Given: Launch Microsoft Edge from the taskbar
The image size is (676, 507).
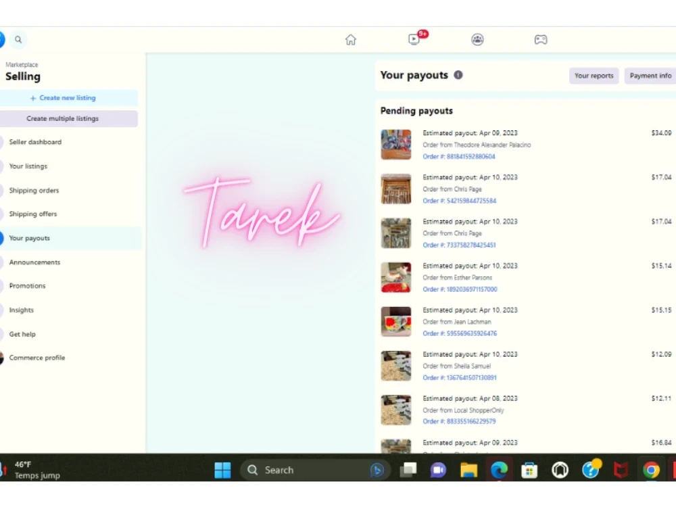Looking at the screenshot, I should tap(499, 470).
